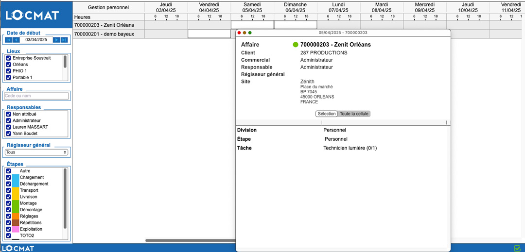The height and width of the screenshot is (252, 525).
Task: Click the green status dot beside Zenit Orléans
Action: [x=296, y=45]
